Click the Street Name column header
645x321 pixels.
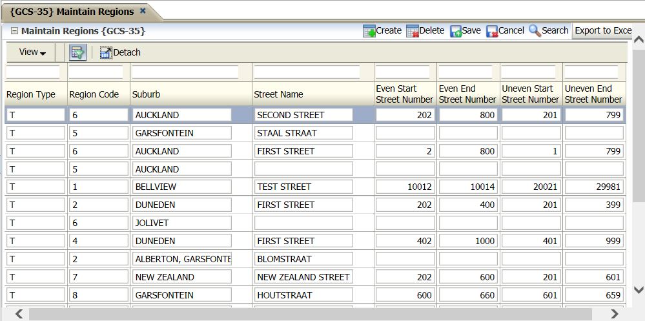(x=278, y=94)
